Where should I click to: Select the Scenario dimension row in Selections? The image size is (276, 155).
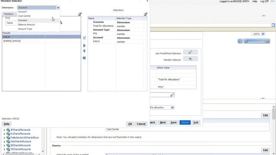click(x=117, y=22)
